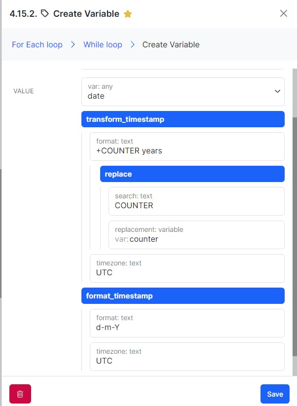Collapse the format_timestamp block header

[183, 296]
